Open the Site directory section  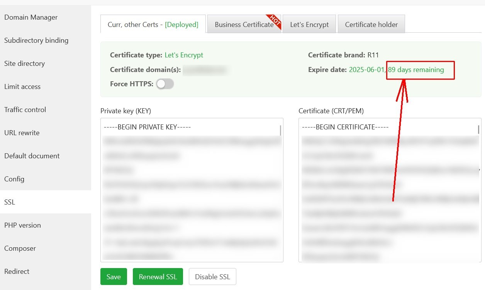coord(24,64)
